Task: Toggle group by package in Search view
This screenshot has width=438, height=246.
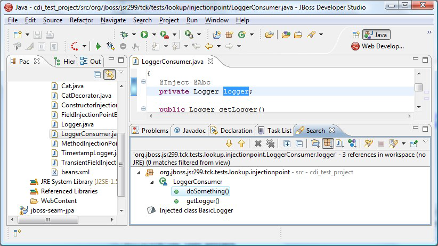Action: [x=328, y=143]
